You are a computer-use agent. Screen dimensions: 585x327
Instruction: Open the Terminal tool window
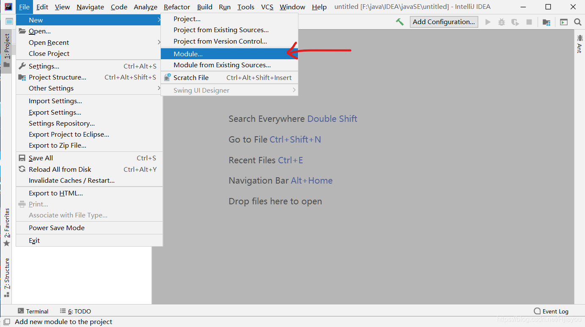pyautogui.click(x=33, y=311)
